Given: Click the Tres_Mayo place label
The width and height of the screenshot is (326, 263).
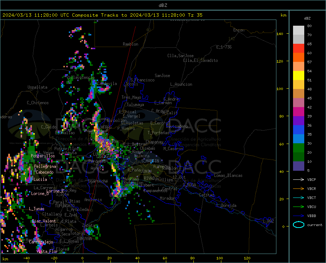Looking at the screenshot, I should pyautogui.click(x=131, y=97).
